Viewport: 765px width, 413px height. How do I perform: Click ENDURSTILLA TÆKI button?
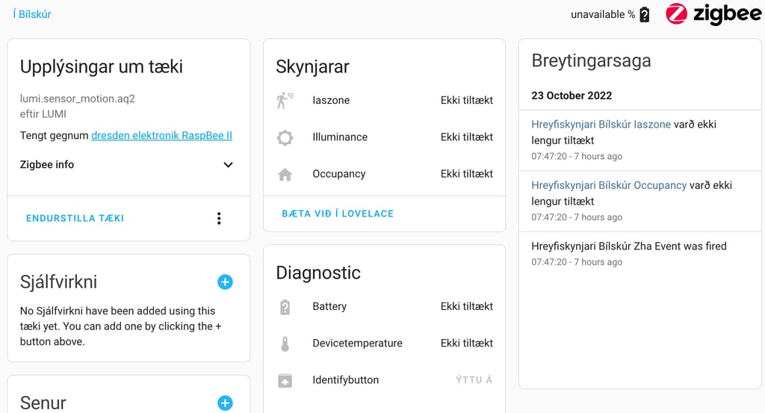coord(75,218)
